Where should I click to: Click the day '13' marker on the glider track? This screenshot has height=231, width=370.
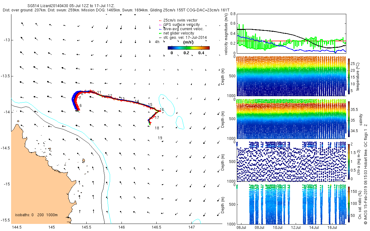click(x=122, y=99)
